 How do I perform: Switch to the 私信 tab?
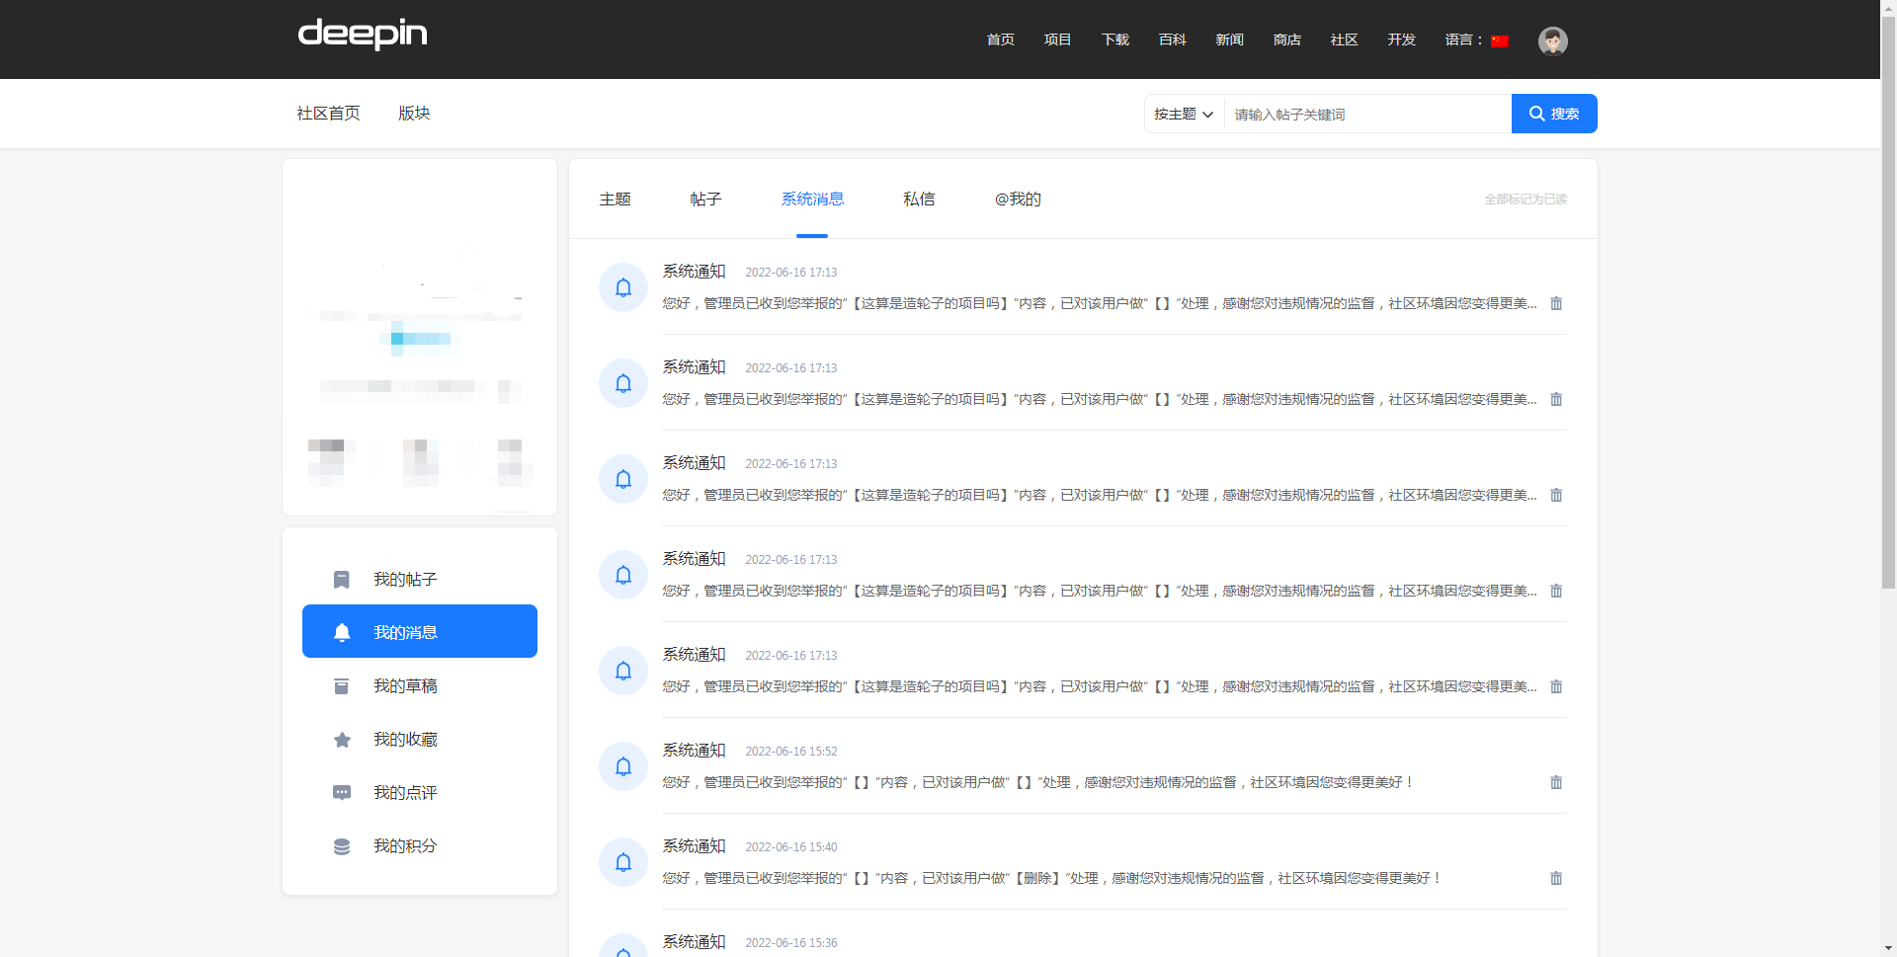pyautogui.click(x=919, y=199)
